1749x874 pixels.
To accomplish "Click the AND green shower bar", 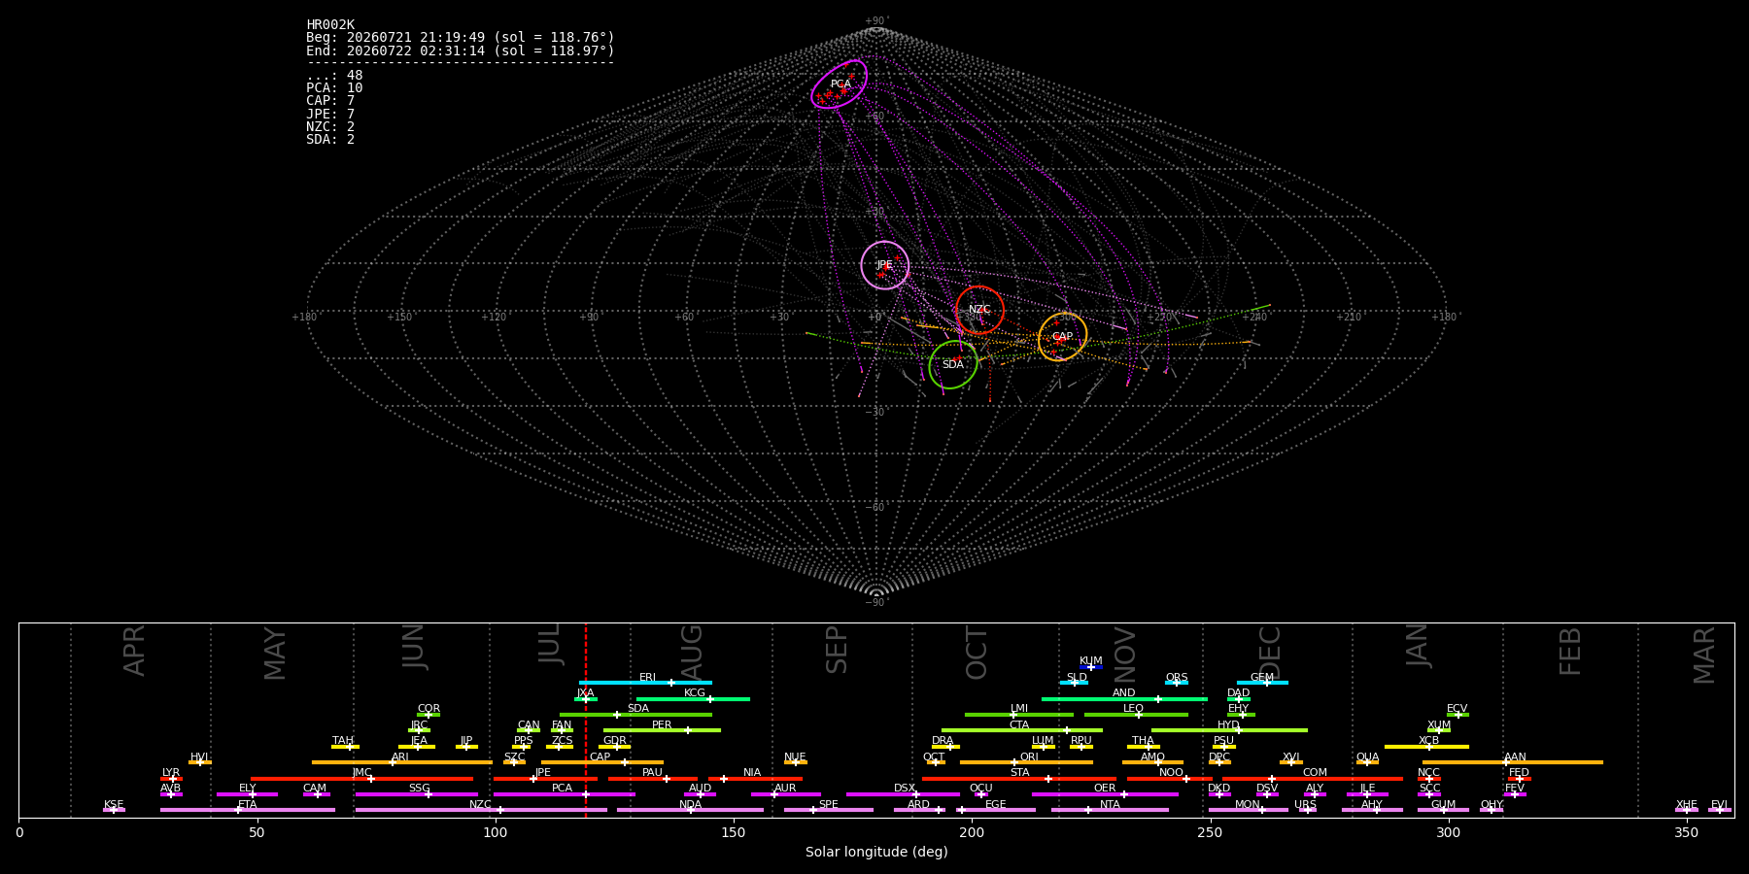I will pyautogui.click(x=1124, y=698).
